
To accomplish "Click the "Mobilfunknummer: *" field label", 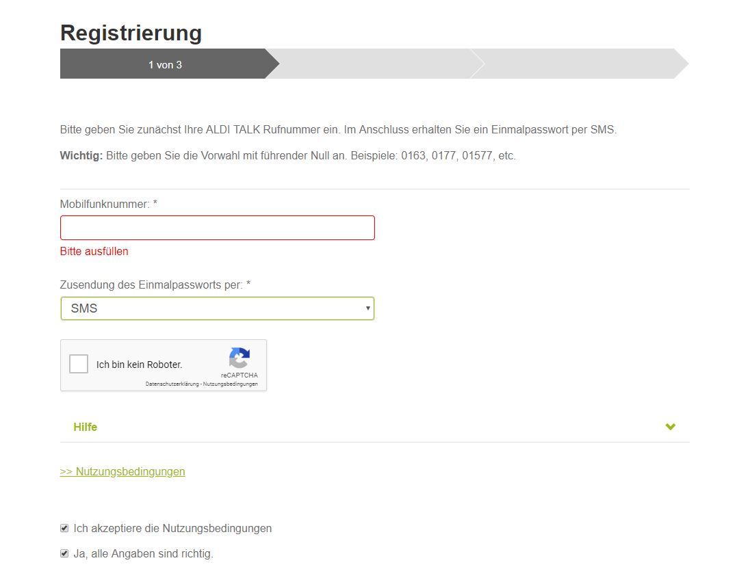I will click(x=109, y=204).
